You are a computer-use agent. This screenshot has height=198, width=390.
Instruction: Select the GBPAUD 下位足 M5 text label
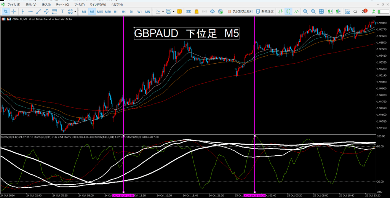coord(187,34)
